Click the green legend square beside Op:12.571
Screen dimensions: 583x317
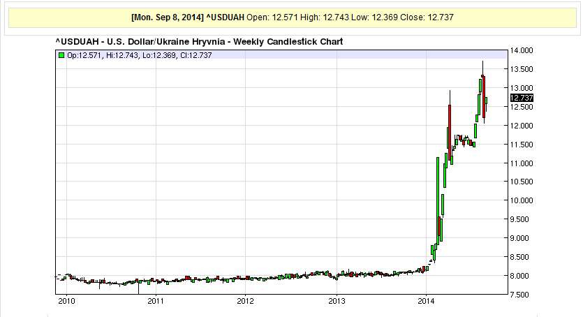pos(61,55)
